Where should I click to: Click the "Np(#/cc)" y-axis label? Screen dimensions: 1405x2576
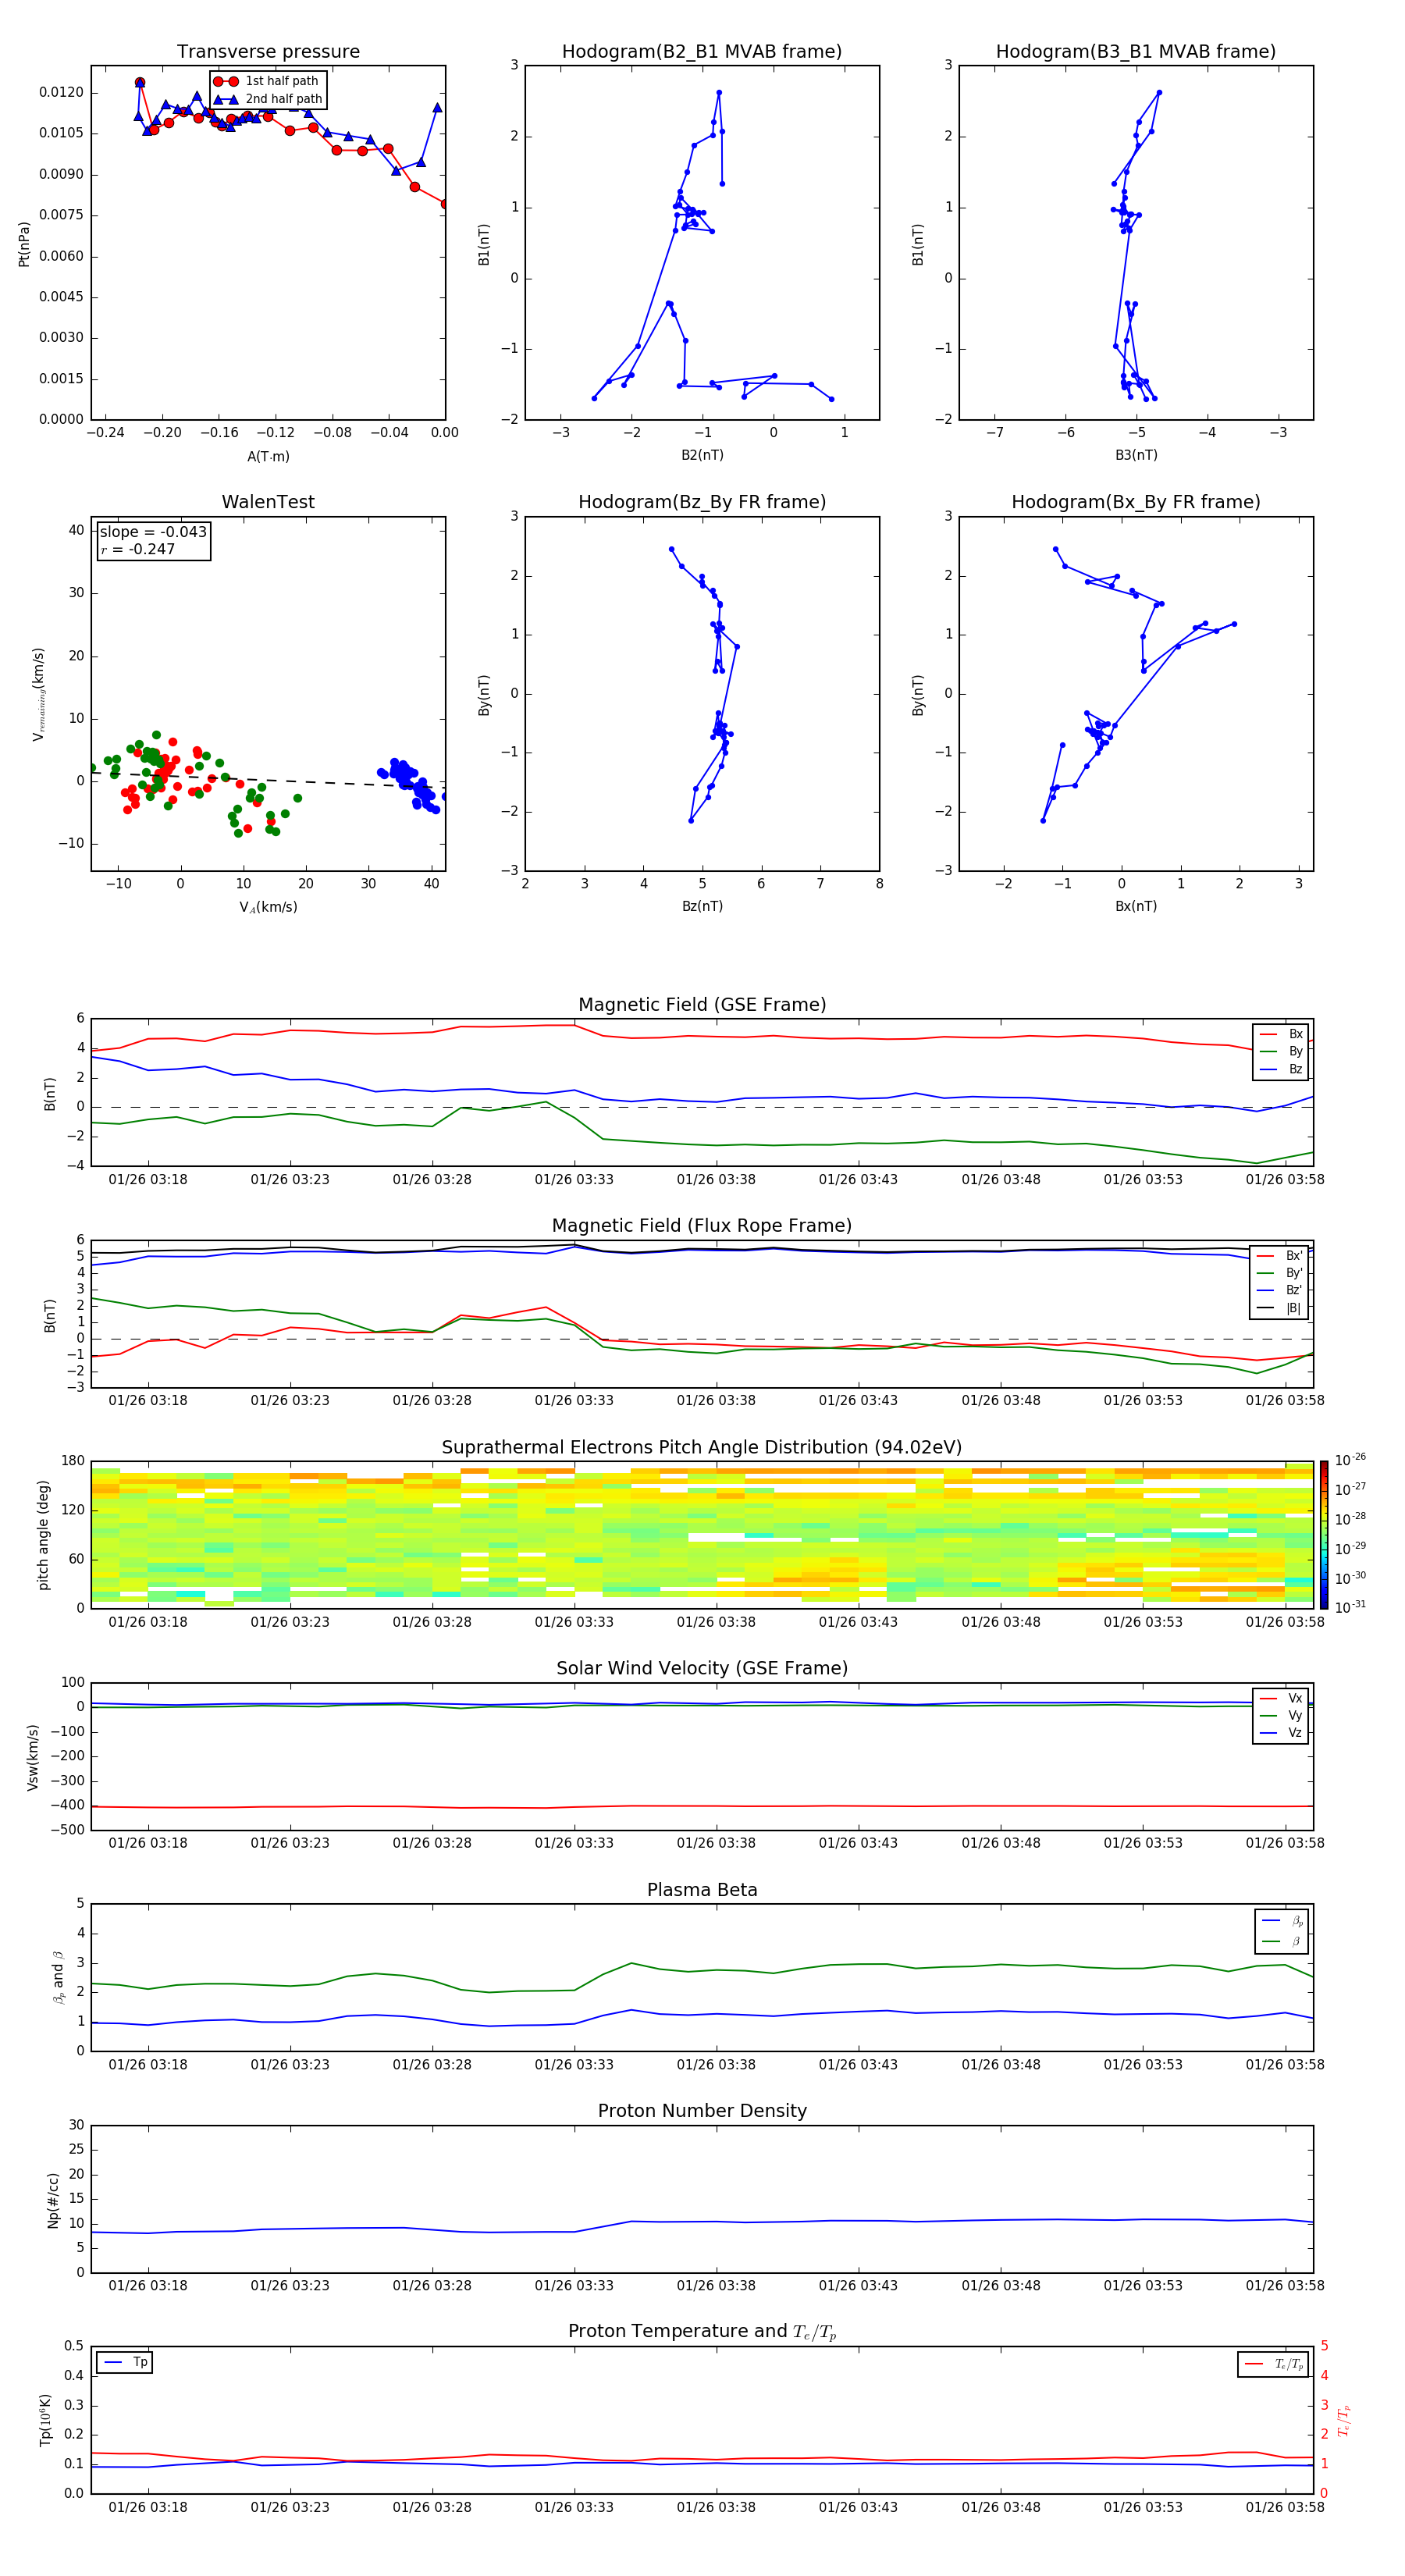(53, 2200)
